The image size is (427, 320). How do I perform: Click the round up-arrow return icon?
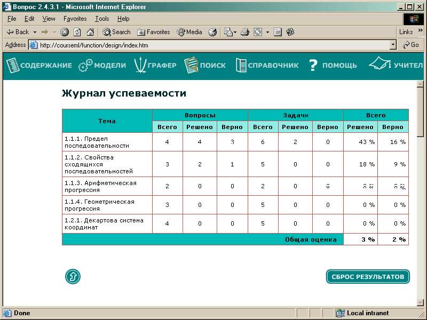coord(73,277)
